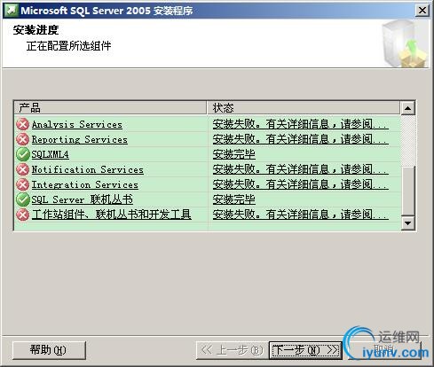View failure details for Notification Services status

tap(301, 169)
